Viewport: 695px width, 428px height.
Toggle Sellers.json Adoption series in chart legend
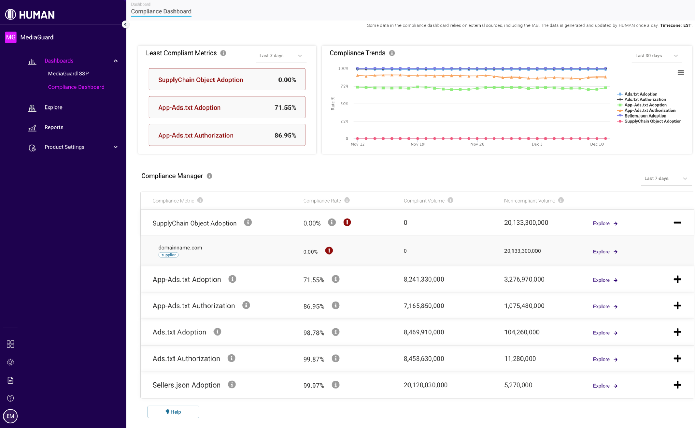tap(642, 116)
